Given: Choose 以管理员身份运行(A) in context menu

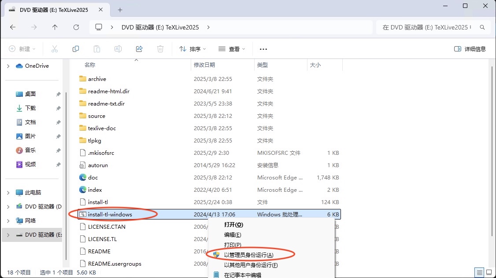Looking at the screenshot, I should pyautogui.click(x=248, y=255).
